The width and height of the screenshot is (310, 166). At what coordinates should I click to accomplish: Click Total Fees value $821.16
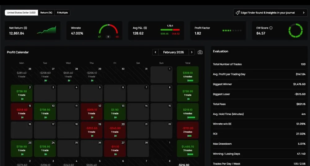click(x=301, y=104)
